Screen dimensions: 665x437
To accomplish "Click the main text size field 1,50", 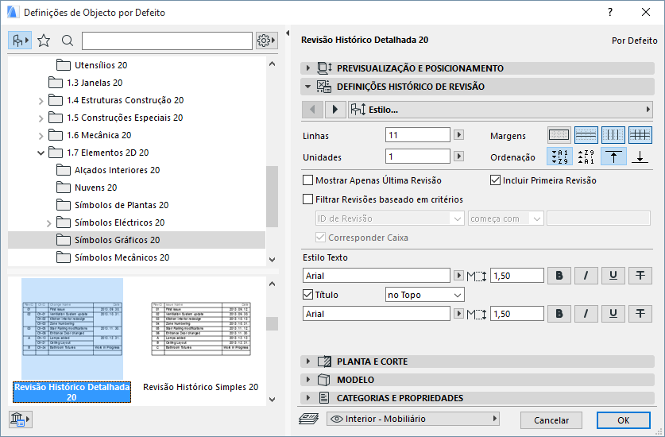I will point(517,276).
